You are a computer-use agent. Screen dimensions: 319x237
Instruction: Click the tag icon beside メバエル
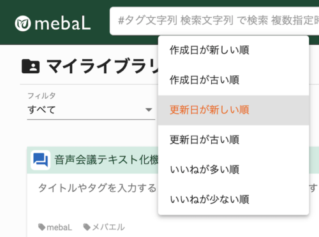[87, 227]
